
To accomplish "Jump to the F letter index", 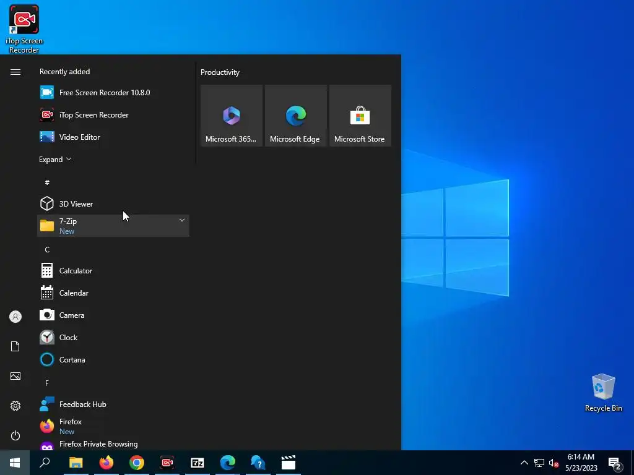I will point(47,383).
